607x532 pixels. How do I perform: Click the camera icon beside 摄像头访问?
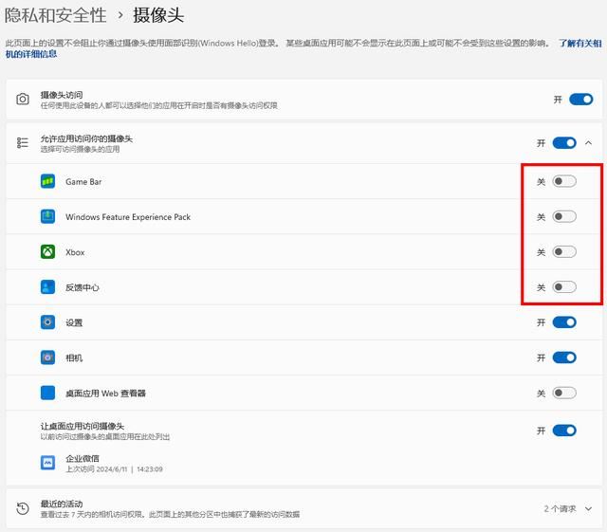[23, 100]
